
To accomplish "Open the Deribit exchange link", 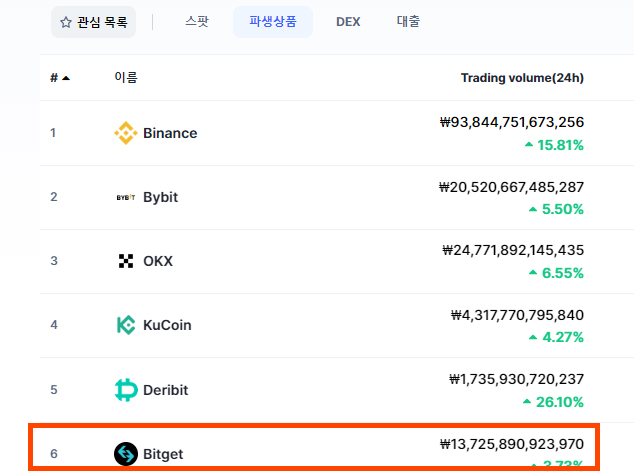I will tap(166, 390).
